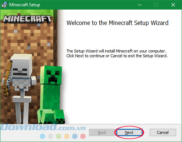
Task: Close the Minecraft Setup window
Action: click(173, 5)
